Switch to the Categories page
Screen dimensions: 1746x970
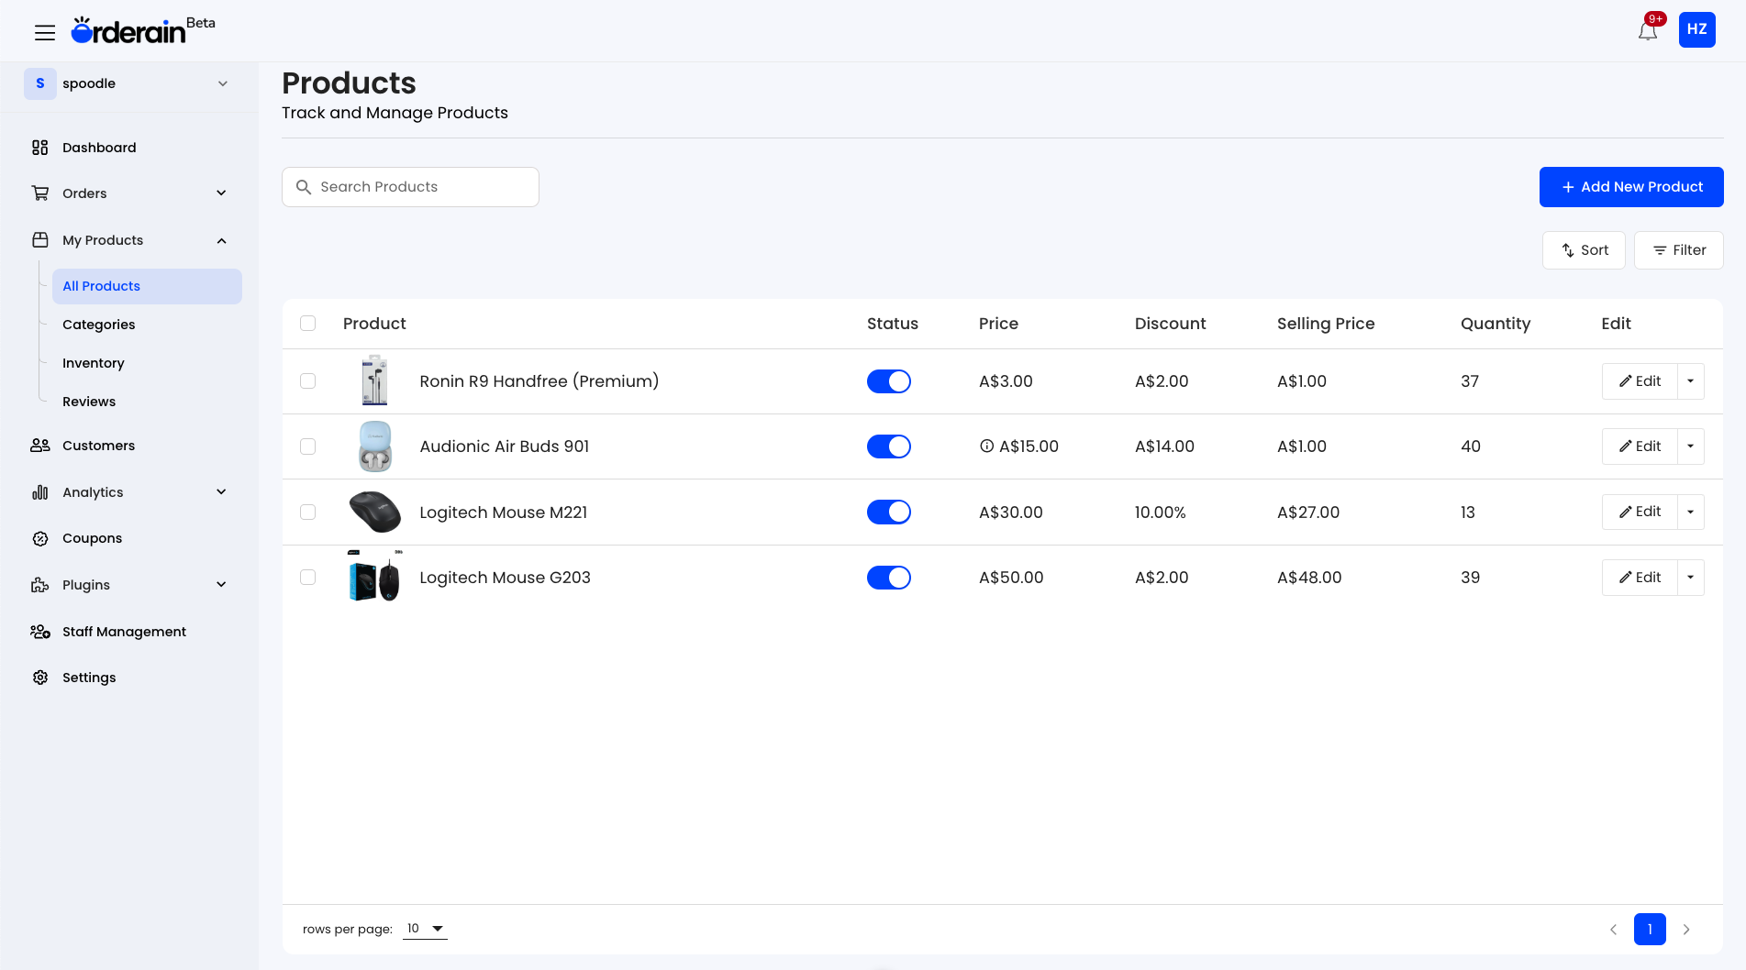point(98,325)
